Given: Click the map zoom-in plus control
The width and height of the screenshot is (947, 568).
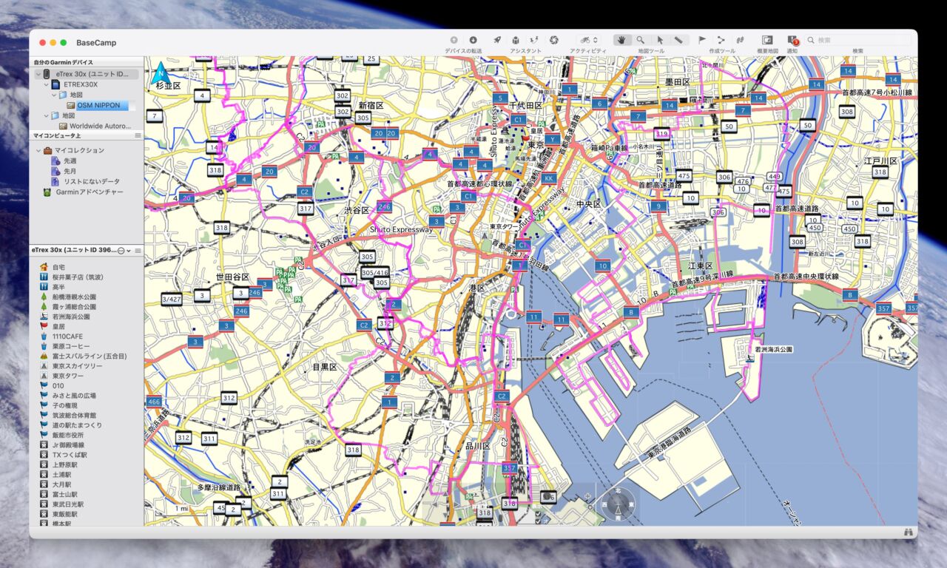Looking at the screenshot, I should click(x=589, y=497).
